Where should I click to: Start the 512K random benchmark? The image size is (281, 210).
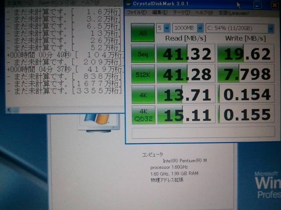click(143, 74)
